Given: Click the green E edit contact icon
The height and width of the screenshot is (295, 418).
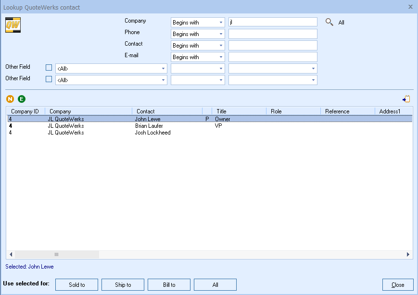Looking at the screenshot, I should (x=22, y=99).
